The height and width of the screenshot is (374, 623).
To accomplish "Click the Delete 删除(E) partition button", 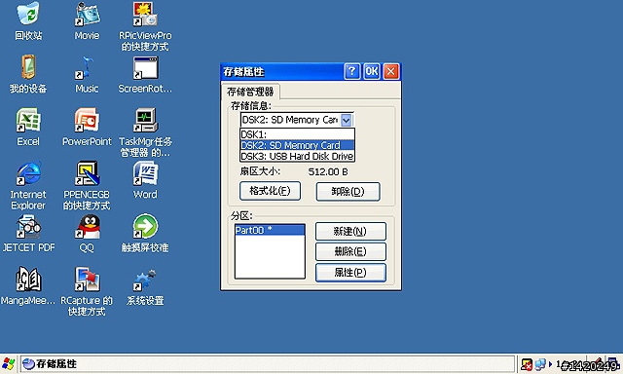I will pyautogui.click(x=350, y=251).
